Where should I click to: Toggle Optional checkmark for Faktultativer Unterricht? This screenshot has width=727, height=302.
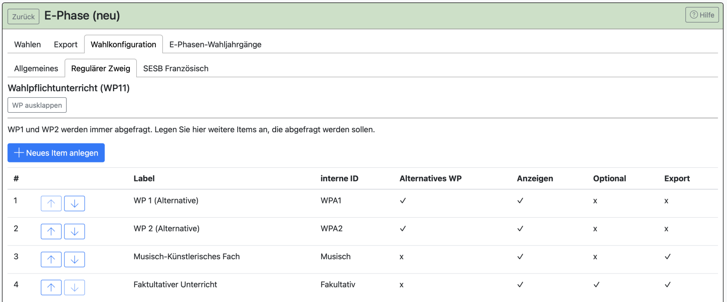point(596,285)
